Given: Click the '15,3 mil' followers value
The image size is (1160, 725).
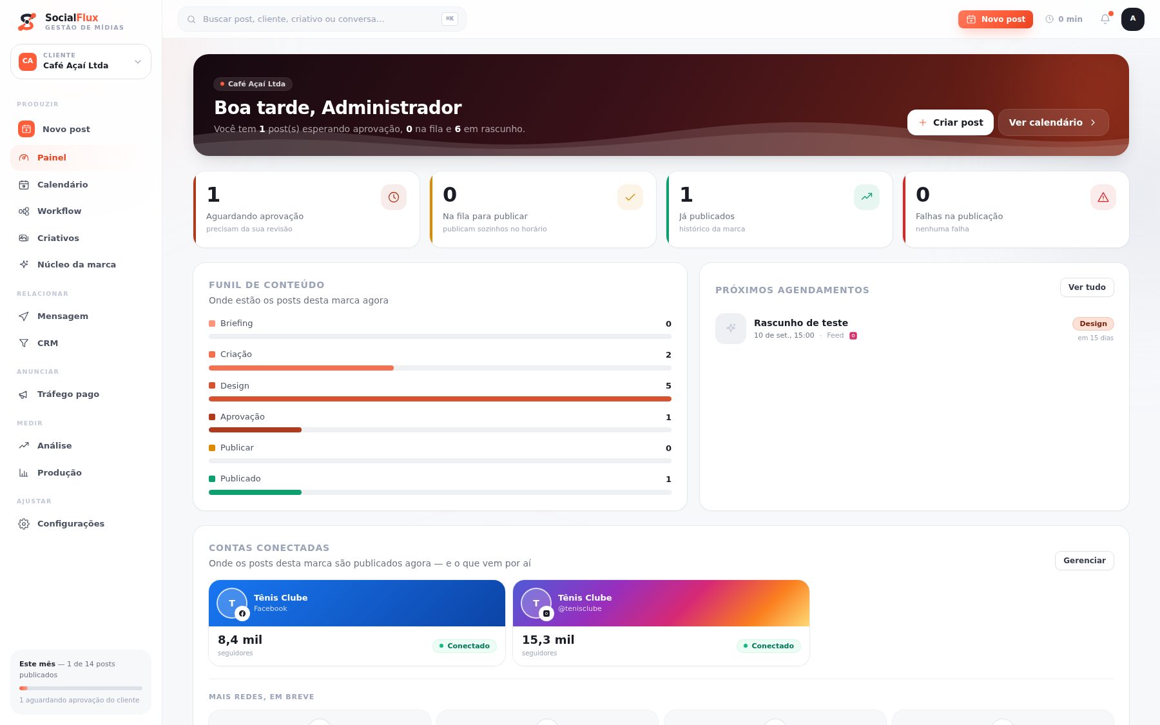Looking at the screenshot, I should [x=548, y=640].
